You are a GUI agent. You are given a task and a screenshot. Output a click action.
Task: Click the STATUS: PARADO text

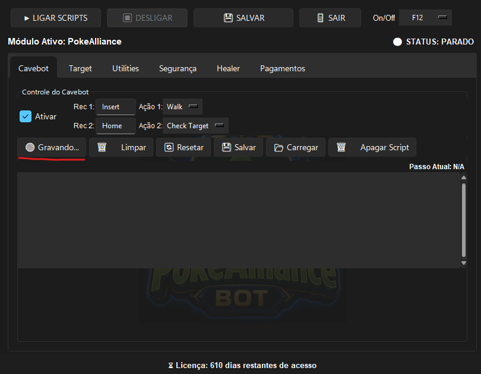pos(440,42)
